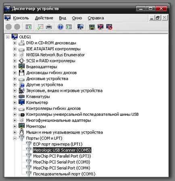Screen dimensions: 175x181
Task: Collapse the OLEG1 root node
Action: tap(8, 37)
